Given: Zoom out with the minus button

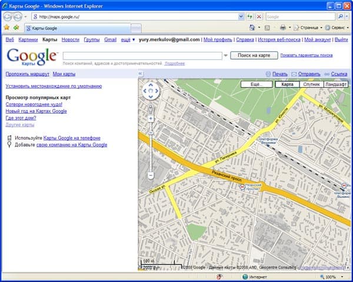Looking at the screenshot, I should pos(151,175).
